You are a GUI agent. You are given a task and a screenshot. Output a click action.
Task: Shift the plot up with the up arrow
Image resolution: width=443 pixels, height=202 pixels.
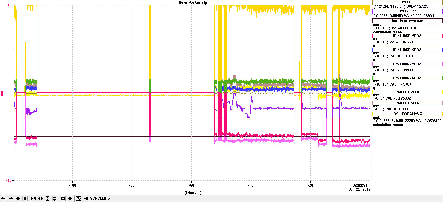click(18, 198)
